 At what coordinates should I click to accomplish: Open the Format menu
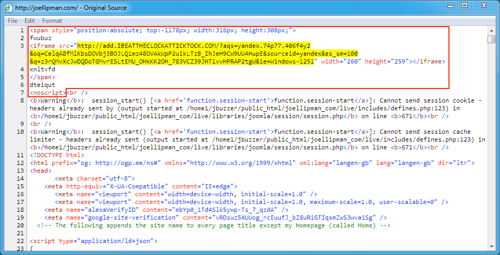point(52,21)
